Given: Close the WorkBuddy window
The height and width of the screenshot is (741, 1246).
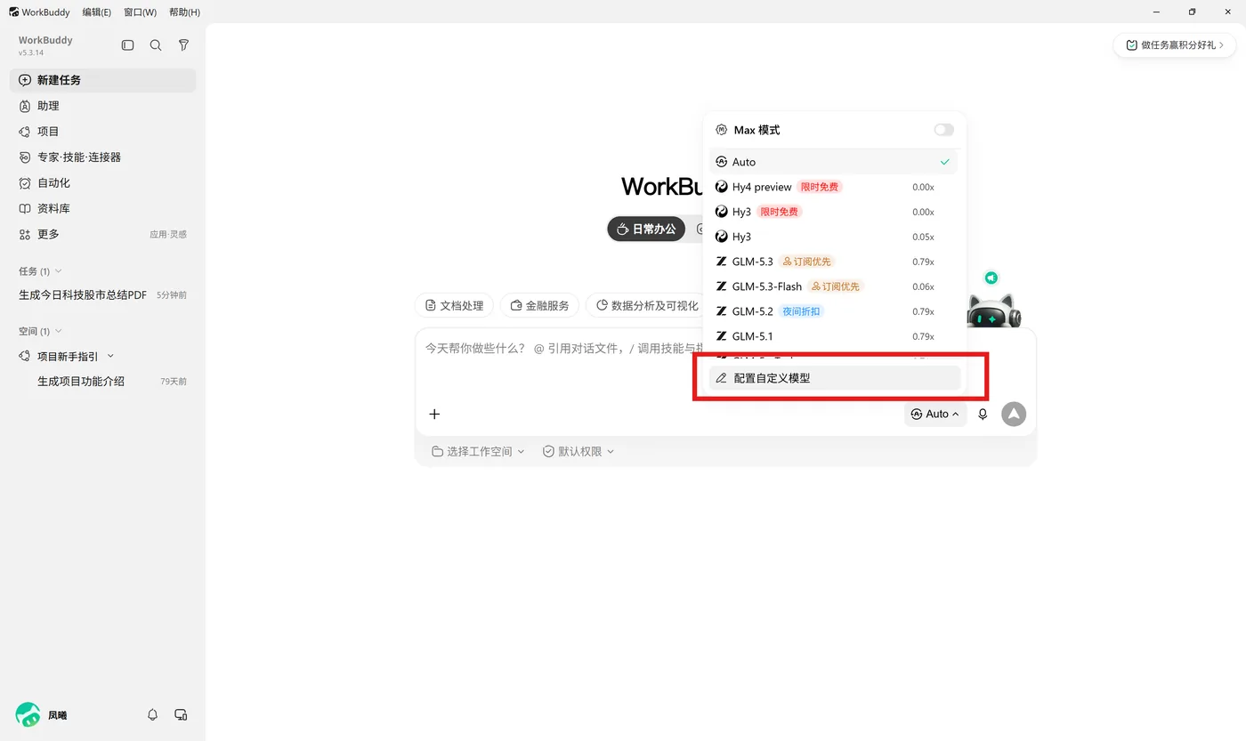Looking at the screenshot, I should pyautogui.click(x=1228, y=12).
